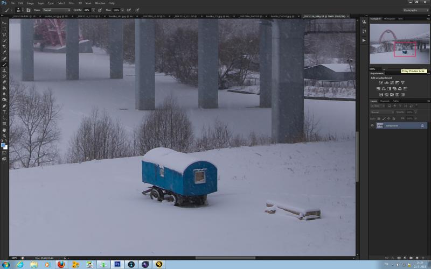Add a Levels adjustment layer
The width and height of the screenshot is (431, 269).
click(386, 83)
